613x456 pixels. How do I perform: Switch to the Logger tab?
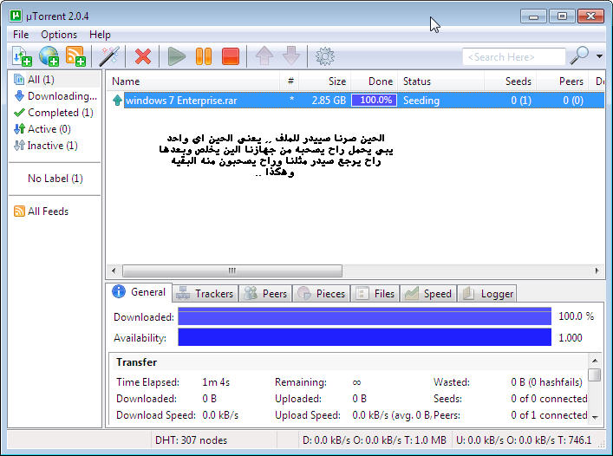[x=487, y=293]
